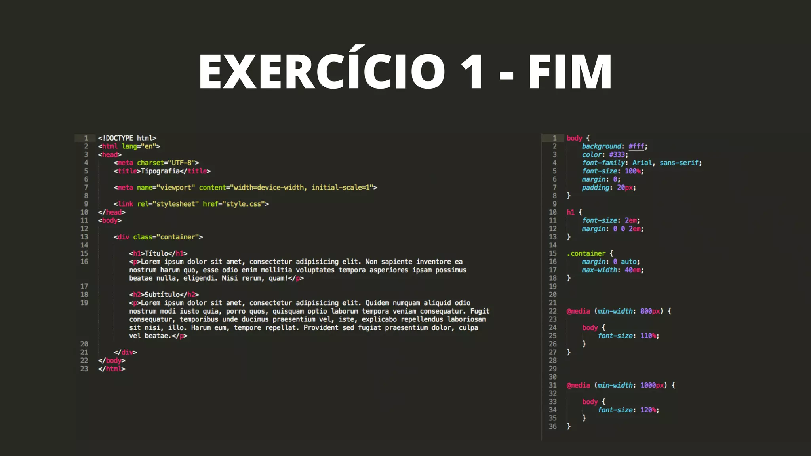The width and height of the screenshot is (811, 456).
Task: Click 'margin: 0;' in body rule
Action: [x=601, y=179]
